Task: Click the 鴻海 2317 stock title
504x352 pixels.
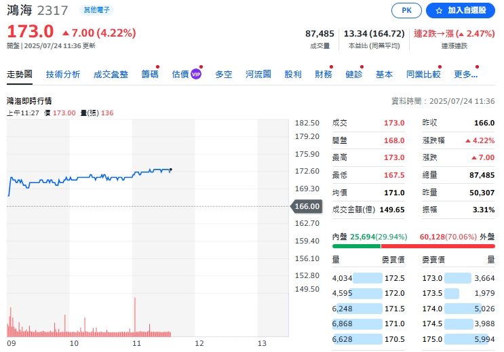Action: click(37, 10)
